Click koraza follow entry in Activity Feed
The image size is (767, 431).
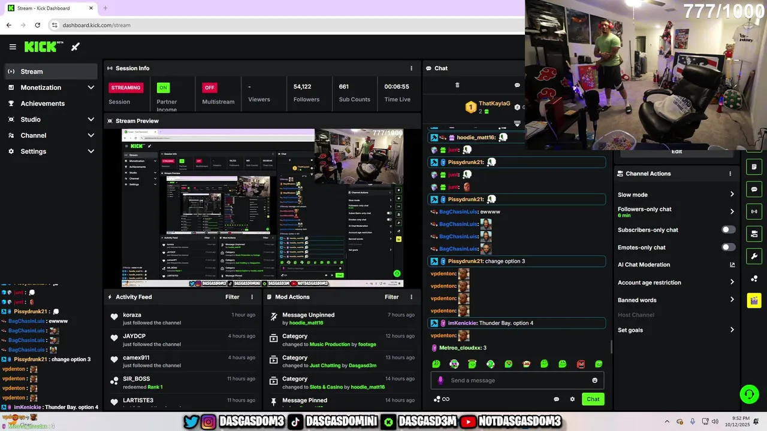coord(182,318)
